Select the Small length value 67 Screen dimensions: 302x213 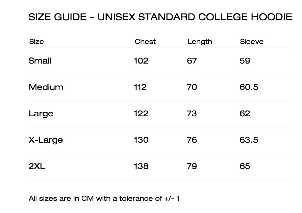pyautogui.click(x=192, y=61)
